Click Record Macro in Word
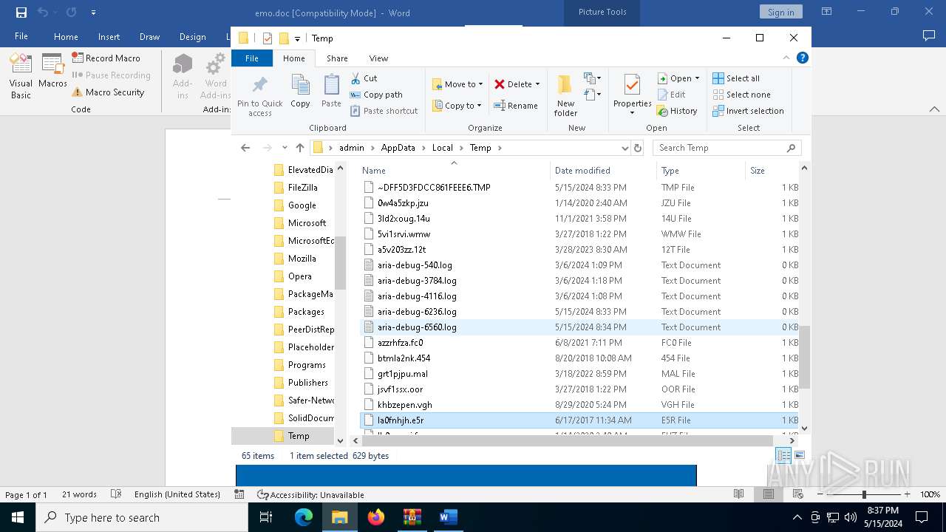Screen dimensions: 946x532 [x=106, y=58]
